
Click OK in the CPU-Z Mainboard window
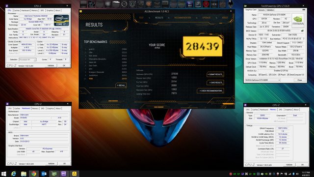point(64,164)
